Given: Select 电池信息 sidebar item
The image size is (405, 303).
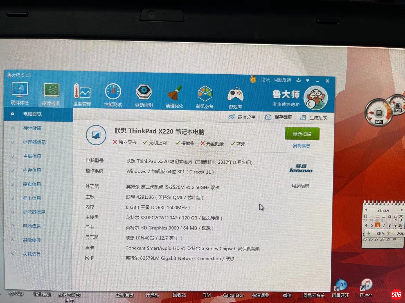Looking at the screenshot, I should tap(32, 226).
